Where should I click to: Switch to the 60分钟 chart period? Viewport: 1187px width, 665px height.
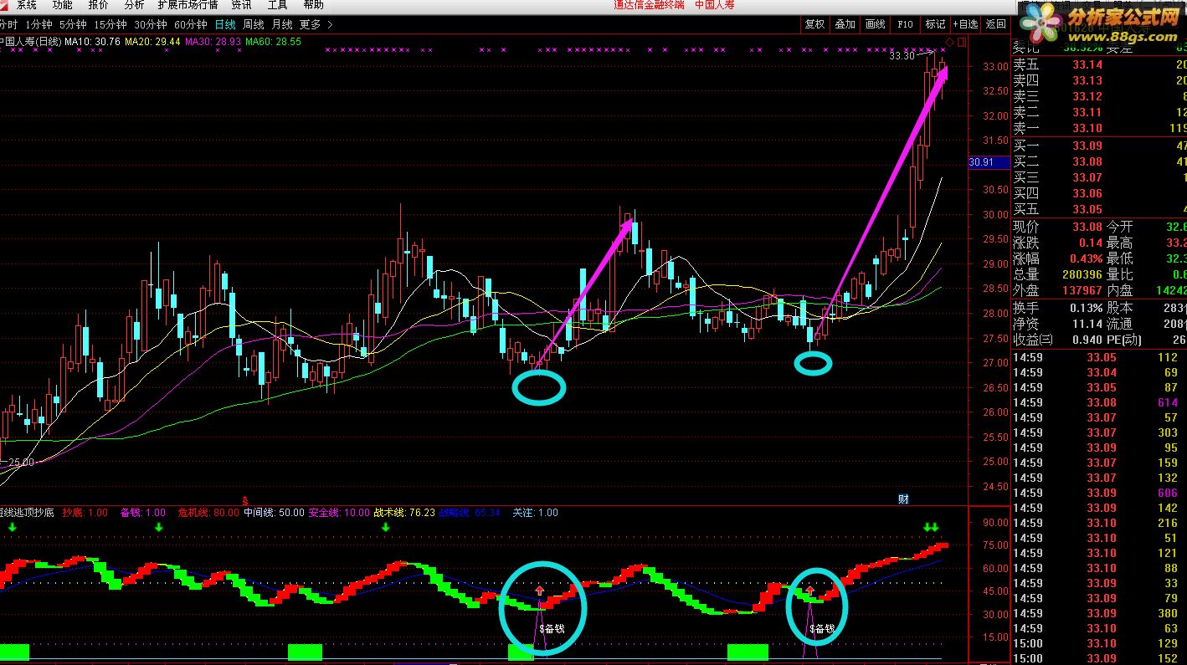(191, 24)
